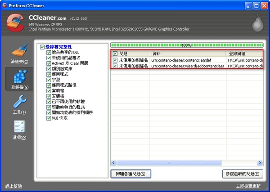Click the CCleaner.com title text
The width and height of the screenshot is (270, 192).
tap(48, 18)
